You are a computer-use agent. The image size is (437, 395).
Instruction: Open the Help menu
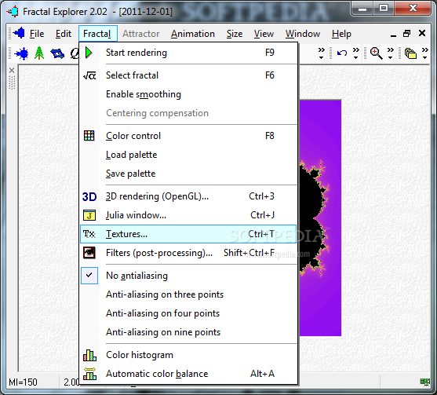[x=341, y=34]
